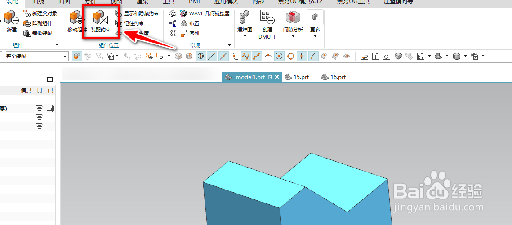Toggle the S-curve control point snap
The width and height of the screenshot is (512, 225).
tap(235, 57)
